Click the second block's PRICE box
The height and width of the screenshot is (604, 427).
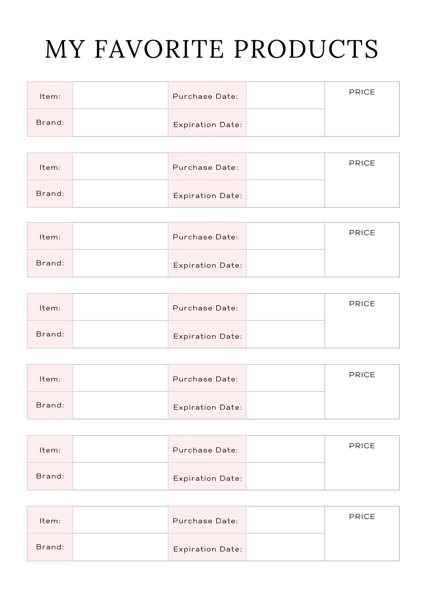pyautogui.click(x=362, y=180)
